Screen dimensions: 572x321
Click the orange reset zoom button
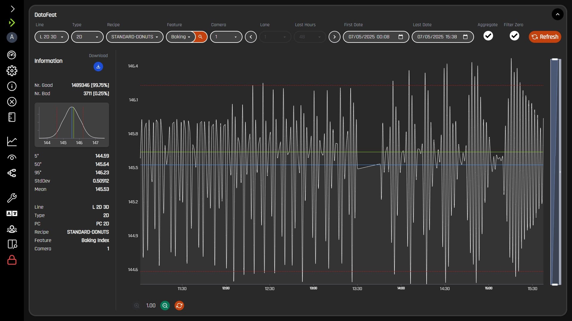(179, 306)
